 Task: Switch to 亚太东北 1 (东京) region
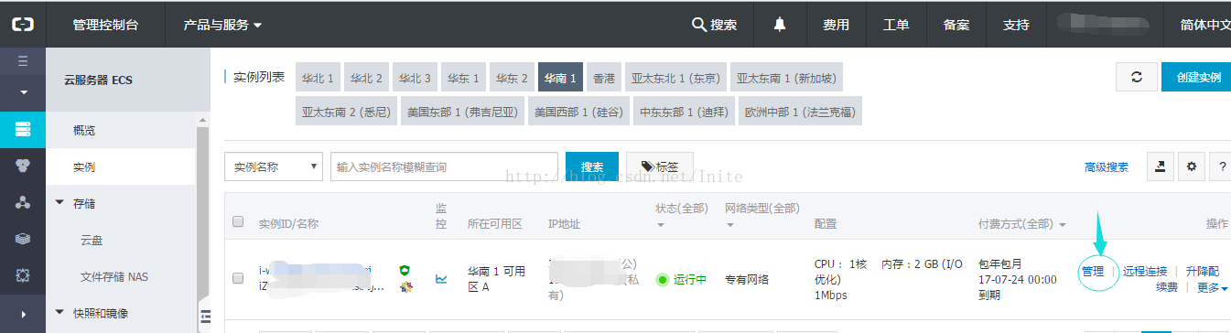tap(676, 78)
